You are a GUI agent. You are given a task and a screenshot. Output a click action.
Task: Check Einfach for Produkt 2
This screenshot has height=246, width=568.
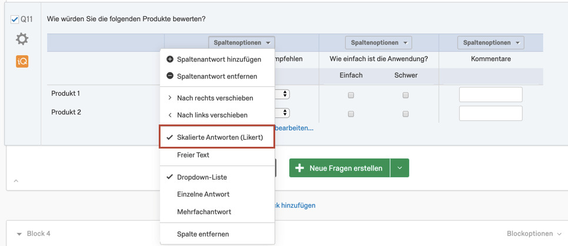(x=350, y=113)
